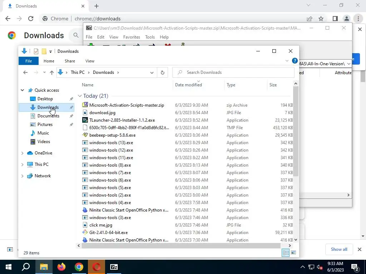Bookmark this page star icon

pyautogui.click(x=321, y=19)
